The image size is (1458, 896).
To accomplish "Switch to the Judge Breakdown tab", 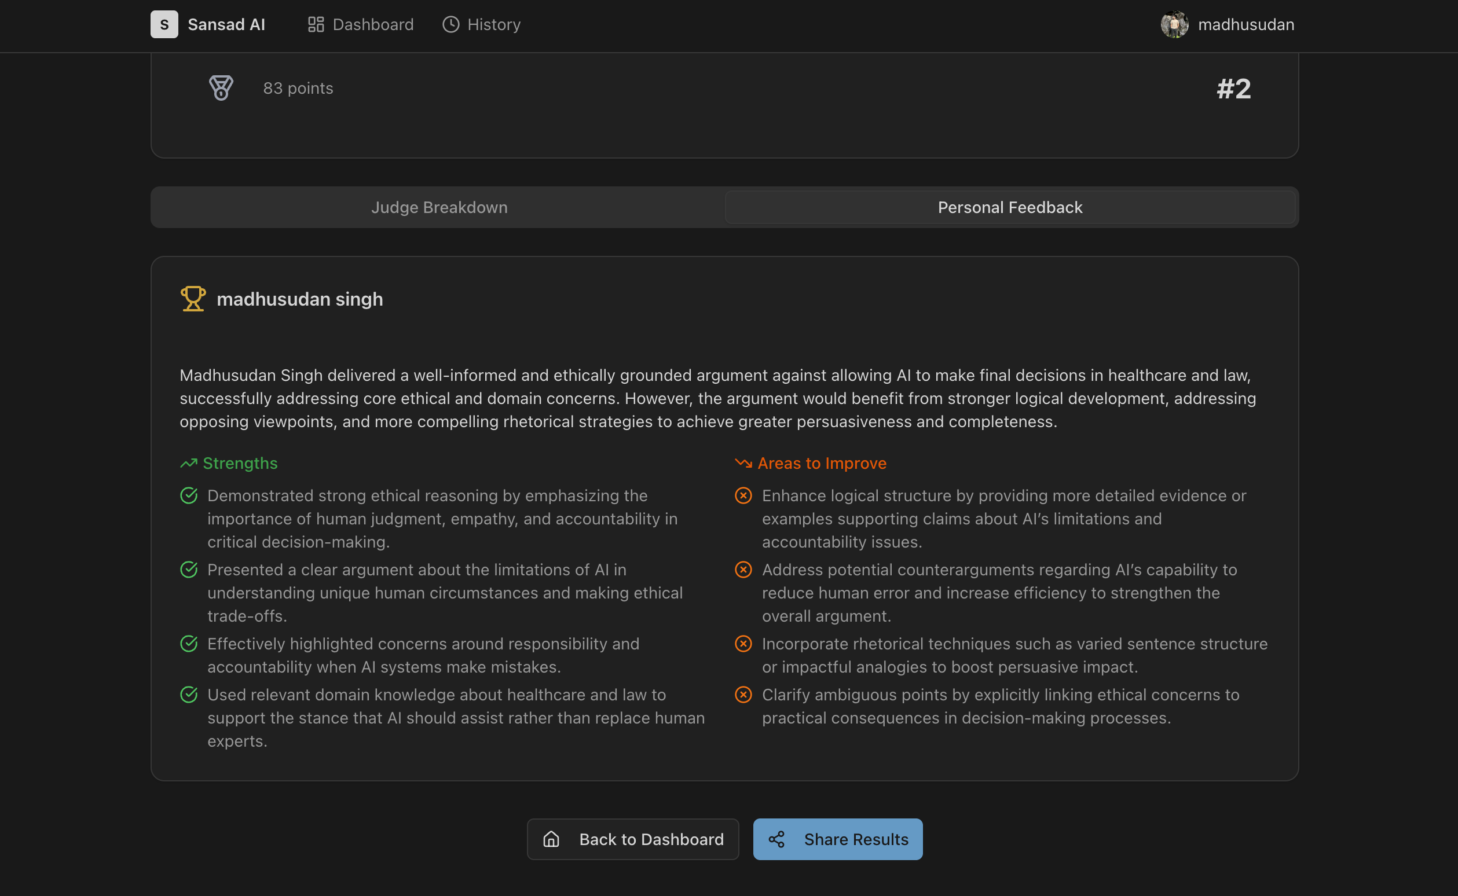I will [x=439, y=207].
